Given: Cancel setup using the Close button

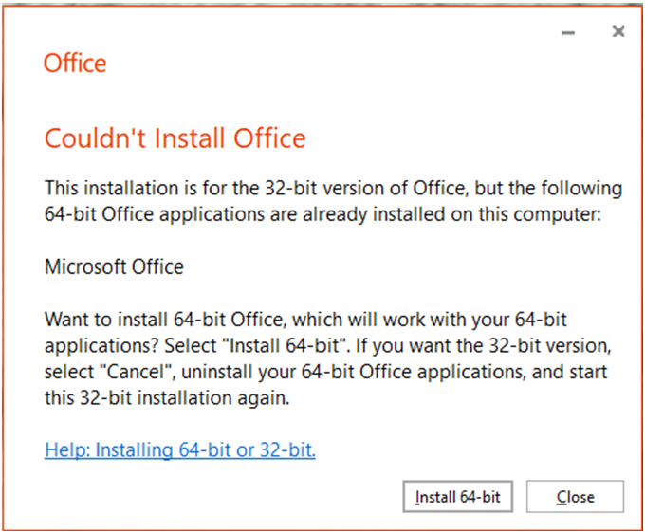Looking at the screenshot, I should coord(575,497).
